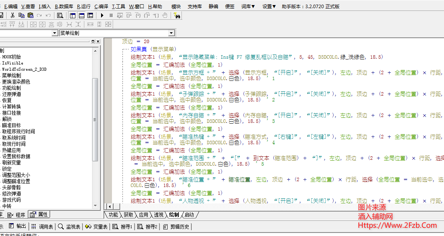The width and height of the screenshot is (444, 236).
Task: Switch to the 透视 code tab
Action: click(159, 215)
